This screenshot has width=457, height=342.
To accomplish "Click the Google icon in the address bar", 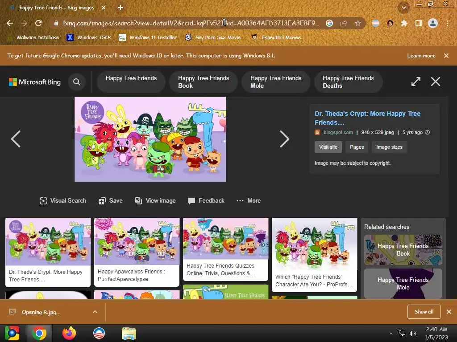I will [x=329, y=23].
